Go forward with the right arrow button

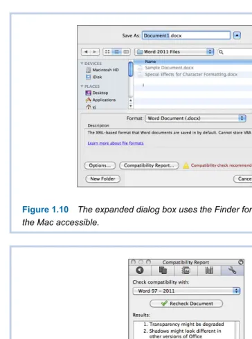click(x=95, y=52)
